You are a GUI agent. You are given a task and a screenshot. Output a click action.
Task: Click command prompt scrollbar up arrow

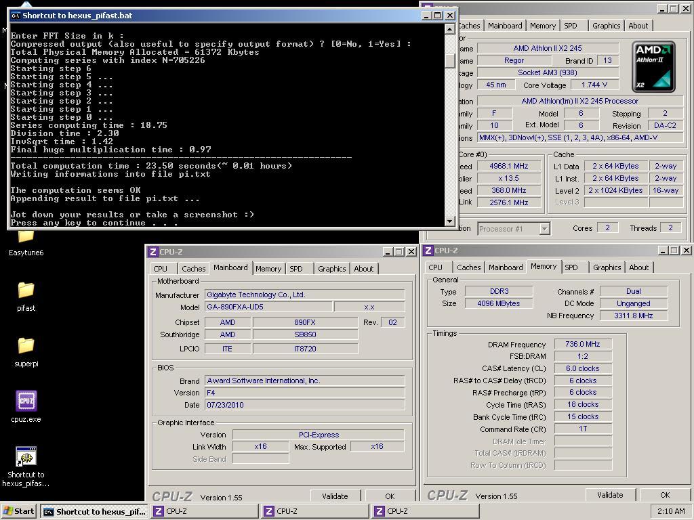pyautogui.click(x=450, y=29)
